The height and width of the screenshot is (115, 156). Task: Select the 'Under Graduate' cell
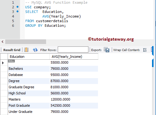click(x=29, y=112)
